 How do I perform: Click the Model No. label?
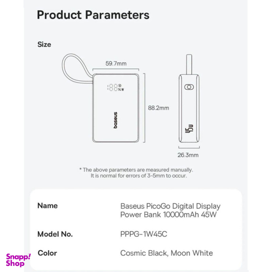click(x=55, y=234)
